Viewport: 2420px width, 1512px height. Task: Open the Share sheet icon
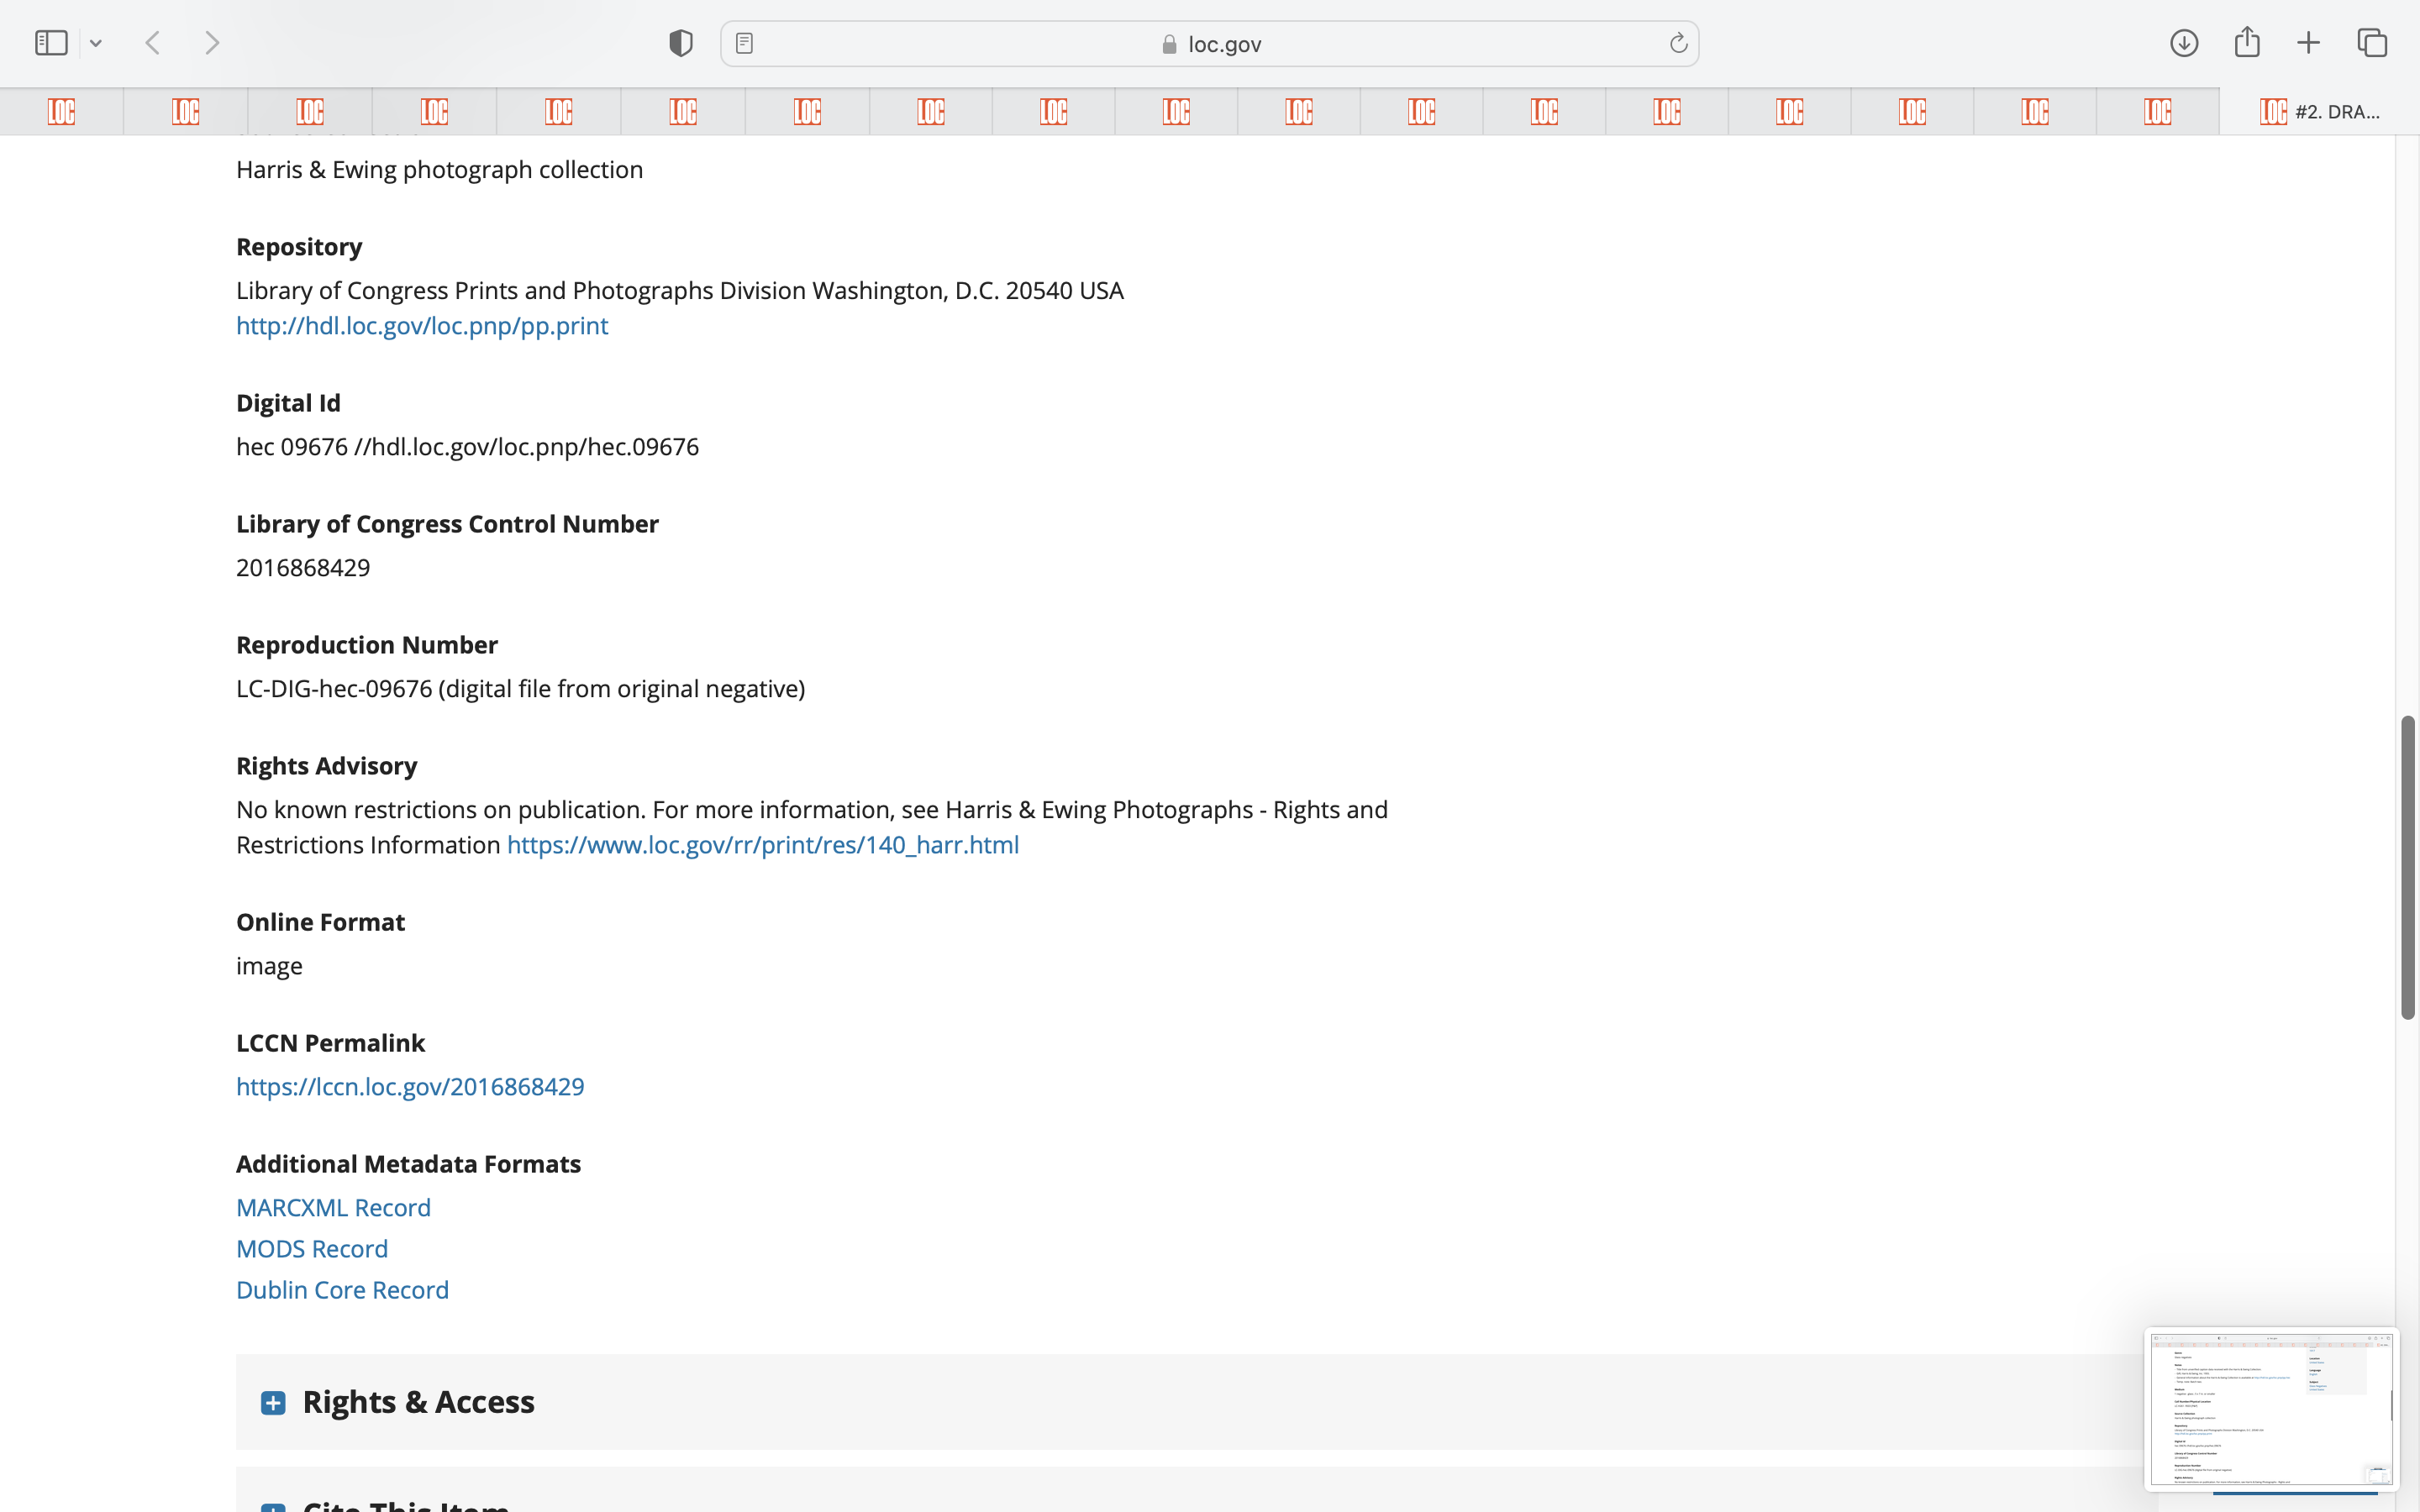[x=2247, y=43]
